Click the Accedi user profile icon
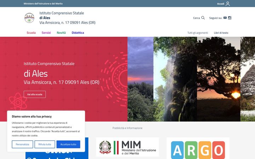Screen dimensions: 255x159 point(228,4)
